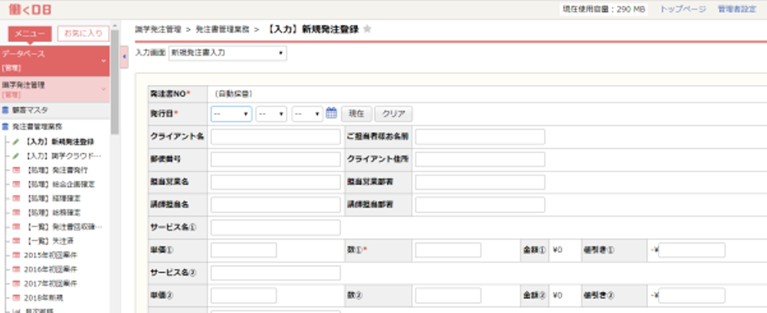This screenshot has height=313, width=767.
Task: Click the first breadcrumb link before 発注書管理業務
Action: [x=158, y=29]
